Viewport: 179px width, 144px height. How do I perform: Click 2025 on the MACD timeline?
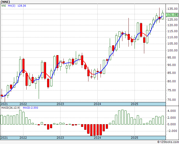135,138
